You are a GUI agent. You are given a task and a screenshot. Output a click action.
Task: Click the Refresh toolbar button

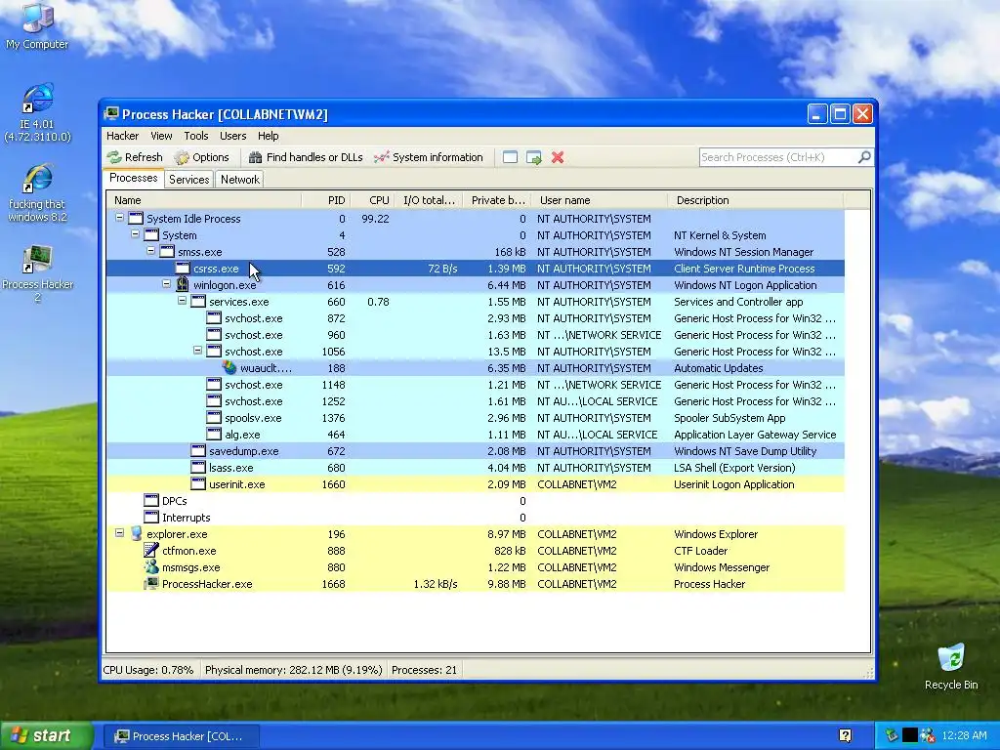[x=135, y=157]
